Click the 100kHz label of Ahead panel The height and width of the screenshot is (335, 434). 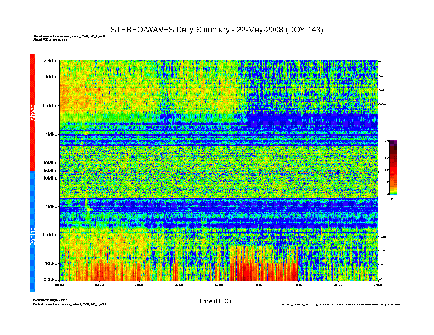click(50, 106)
